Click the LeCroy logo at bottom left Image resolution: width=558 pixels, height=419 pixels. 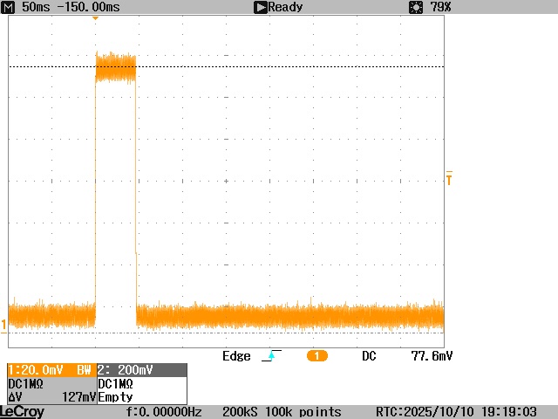(23, 411)
